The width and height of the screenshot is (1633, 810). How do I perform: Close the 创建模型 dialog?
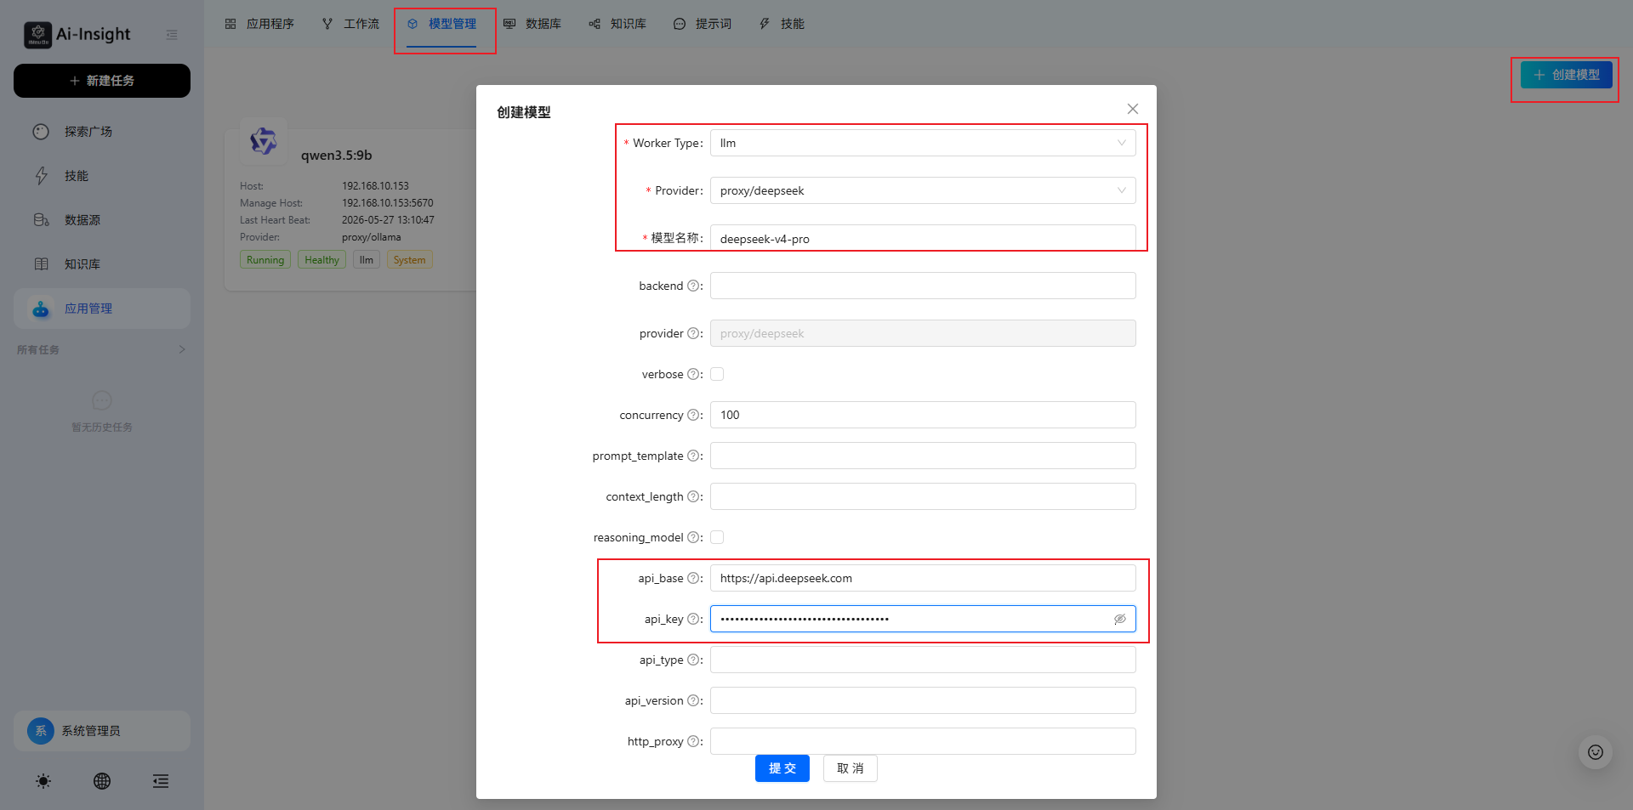pyautogui.click(x=1133, y=109)
